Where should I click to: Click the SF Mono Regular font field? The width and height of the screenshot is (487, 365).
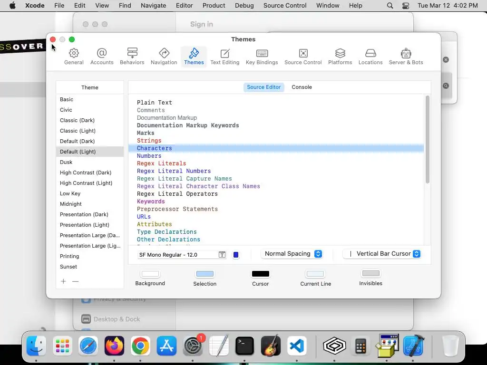[178, 255]
